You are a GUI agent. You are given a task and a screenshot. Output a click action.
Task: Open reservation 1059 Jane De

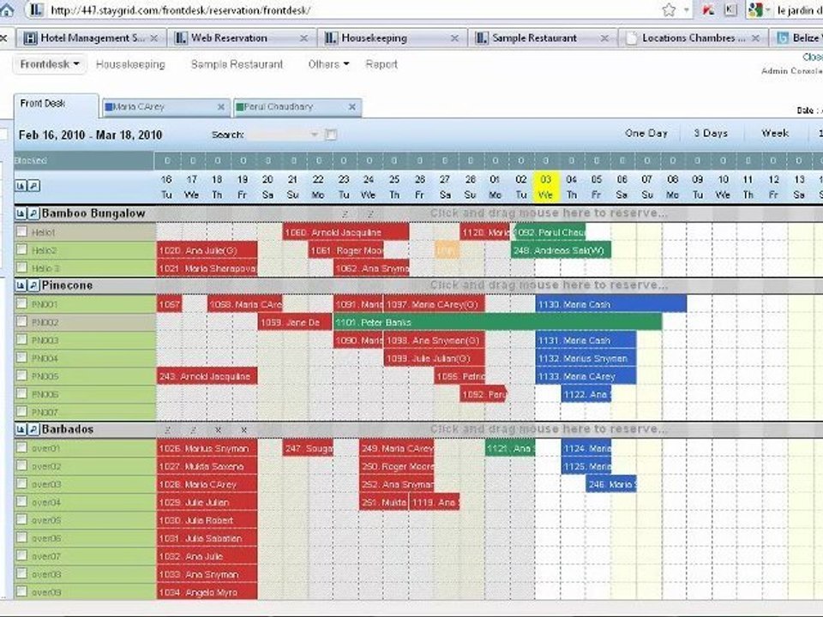click(295, 322)
